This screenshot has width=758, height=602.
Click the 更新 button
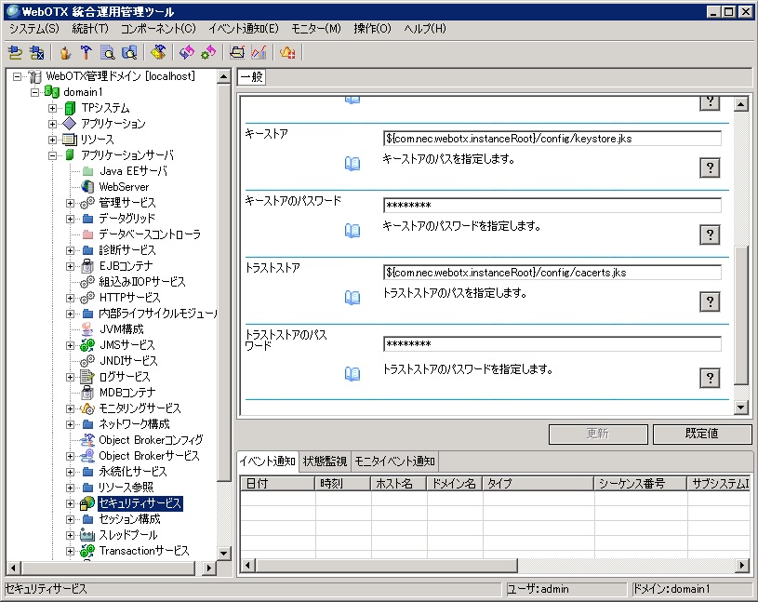pos(597,434)
